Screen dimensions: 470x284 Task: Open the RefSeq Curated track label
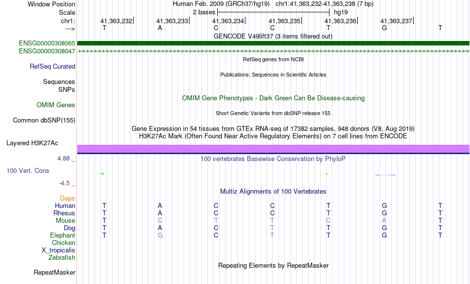tap(52, 67)
